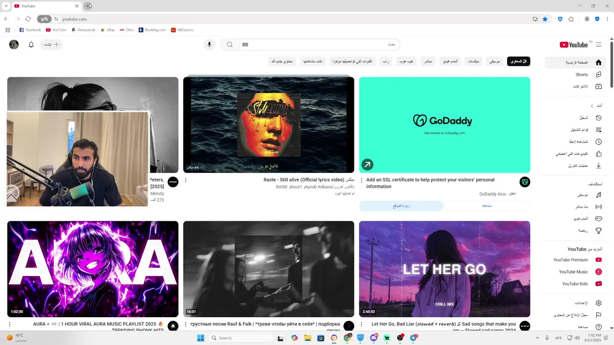Open the Chrome extensions puzzle icon
Viewport: 614px width, 345px height.
(571, 19)
